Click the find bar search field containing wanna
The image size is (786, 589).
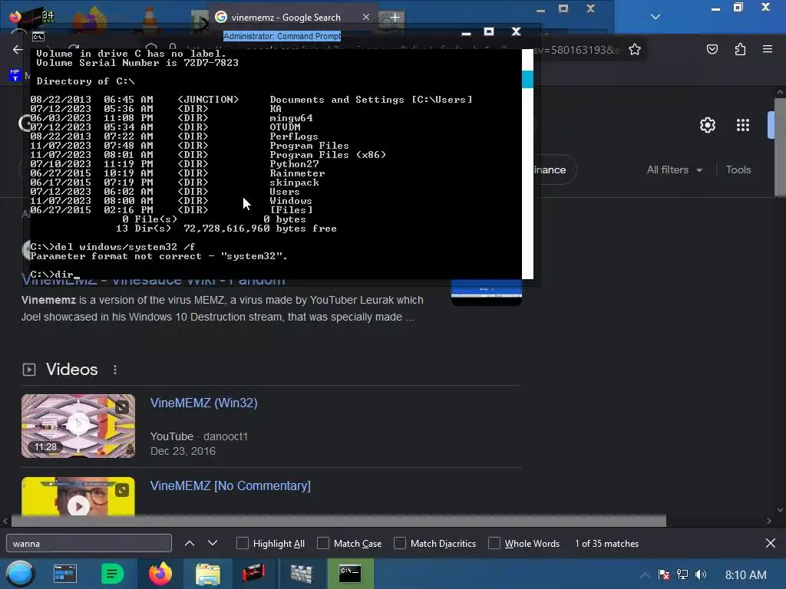(89, 544)
